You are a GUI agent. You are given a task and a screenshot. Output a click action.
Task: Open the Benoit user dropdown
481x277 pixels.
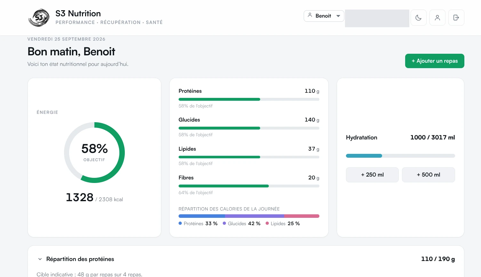tap(324, 16)
